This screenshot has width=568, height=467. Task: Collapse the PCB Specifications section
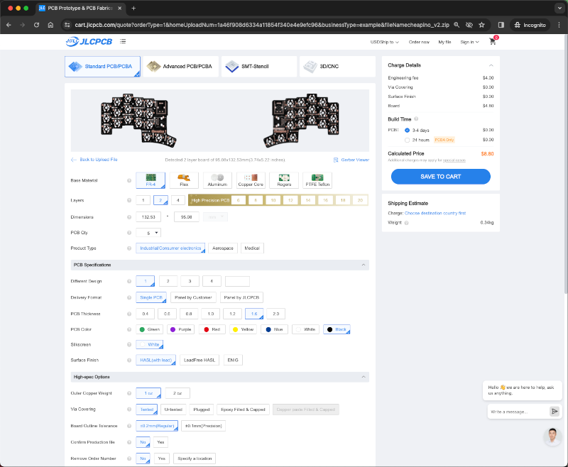coord(364,265)
